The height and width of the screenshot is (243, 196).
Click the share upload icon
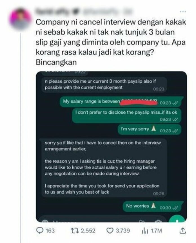[182, 230]
